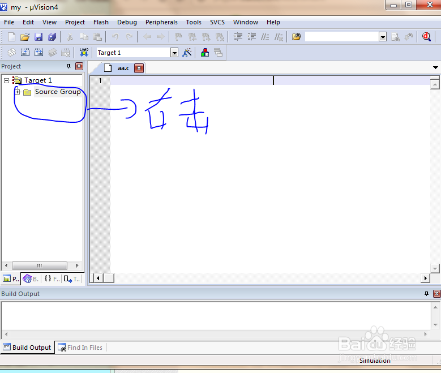Switch to Templates panel tab
The height and width of the screenshot is (373, 441).
click(x=72, y=279)
